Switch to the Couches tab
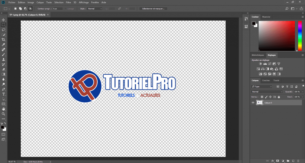 tap(266, 80)
